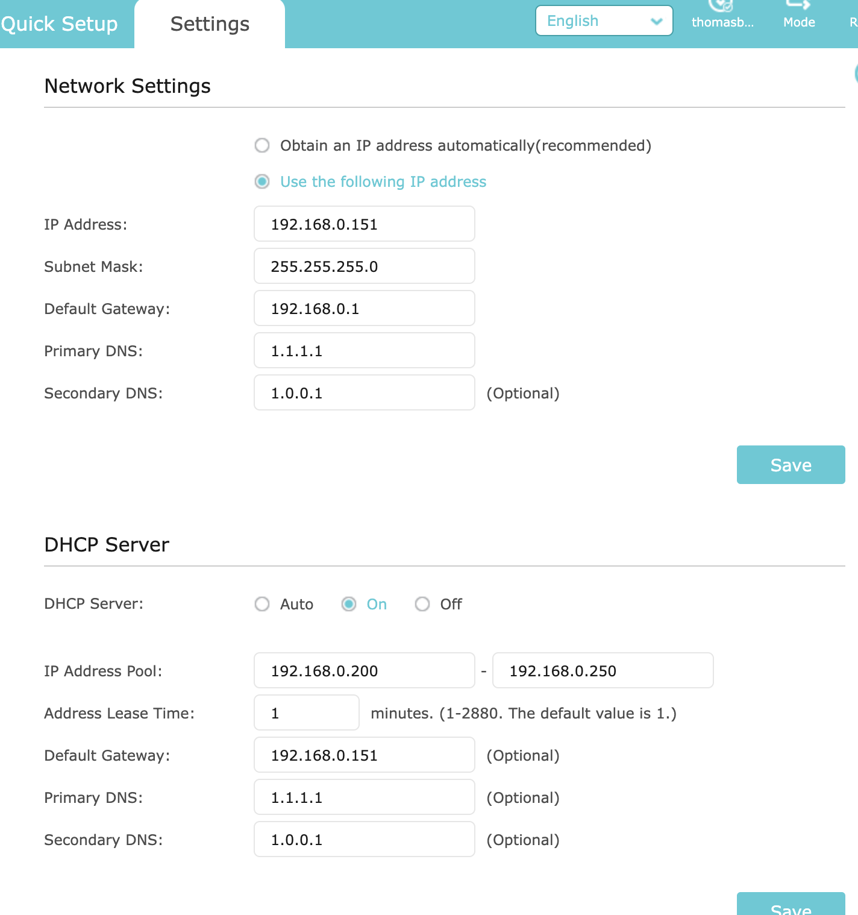Click the partial help icon at right edge
Viewport: 858px width, 915px height.
(855, 74)
